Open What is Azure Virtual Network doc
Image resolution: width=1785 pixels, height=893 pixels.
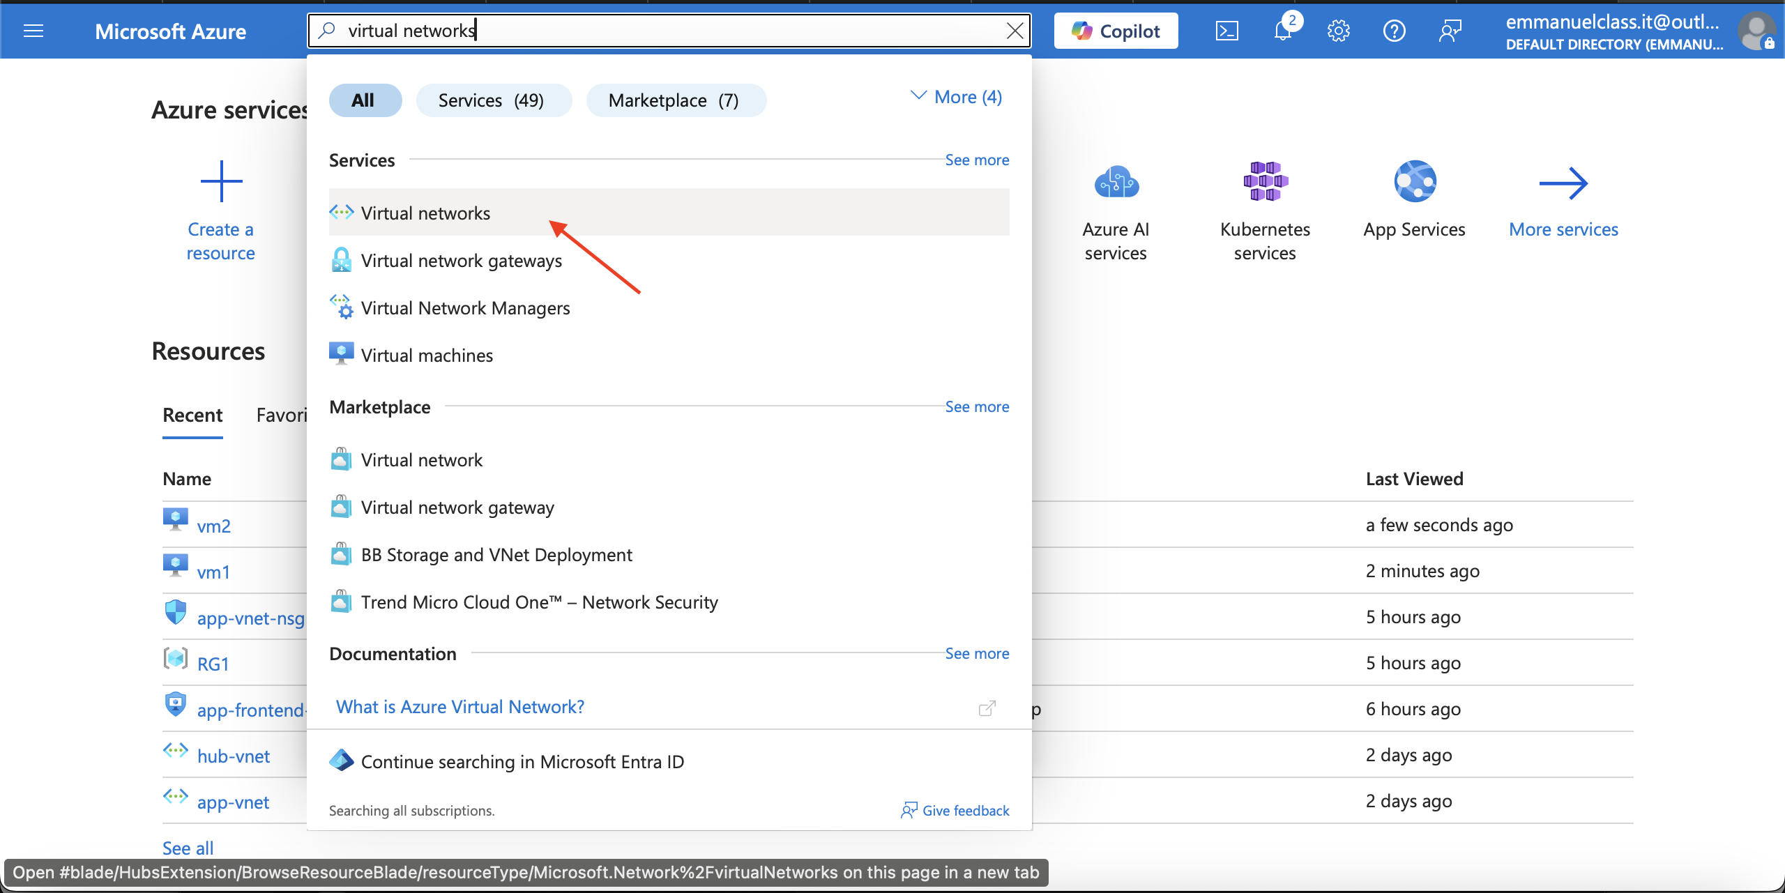[x=460, y=706]
